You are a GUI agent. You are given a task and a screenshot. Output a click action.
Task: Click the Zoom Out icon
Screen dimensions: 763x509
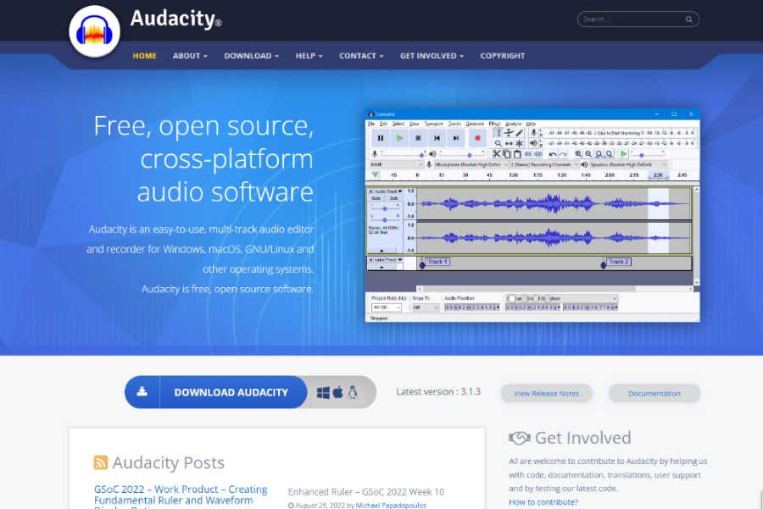click(x=588, y=154)
